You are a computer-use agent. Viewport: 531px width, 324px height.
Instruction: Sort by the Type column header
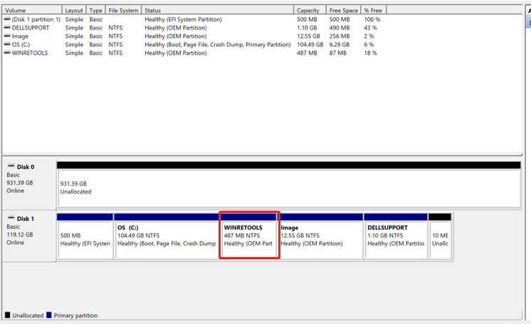[x=96, y=10]
